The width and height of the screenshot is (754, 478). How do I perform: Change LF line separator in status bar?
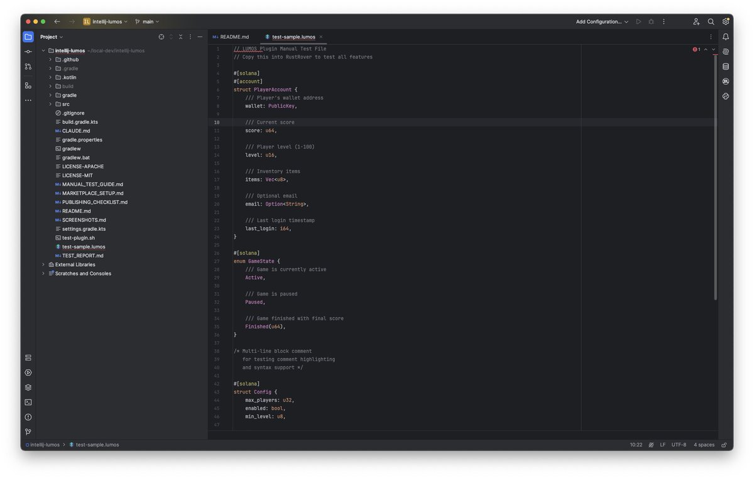click(x=663, y=445)
